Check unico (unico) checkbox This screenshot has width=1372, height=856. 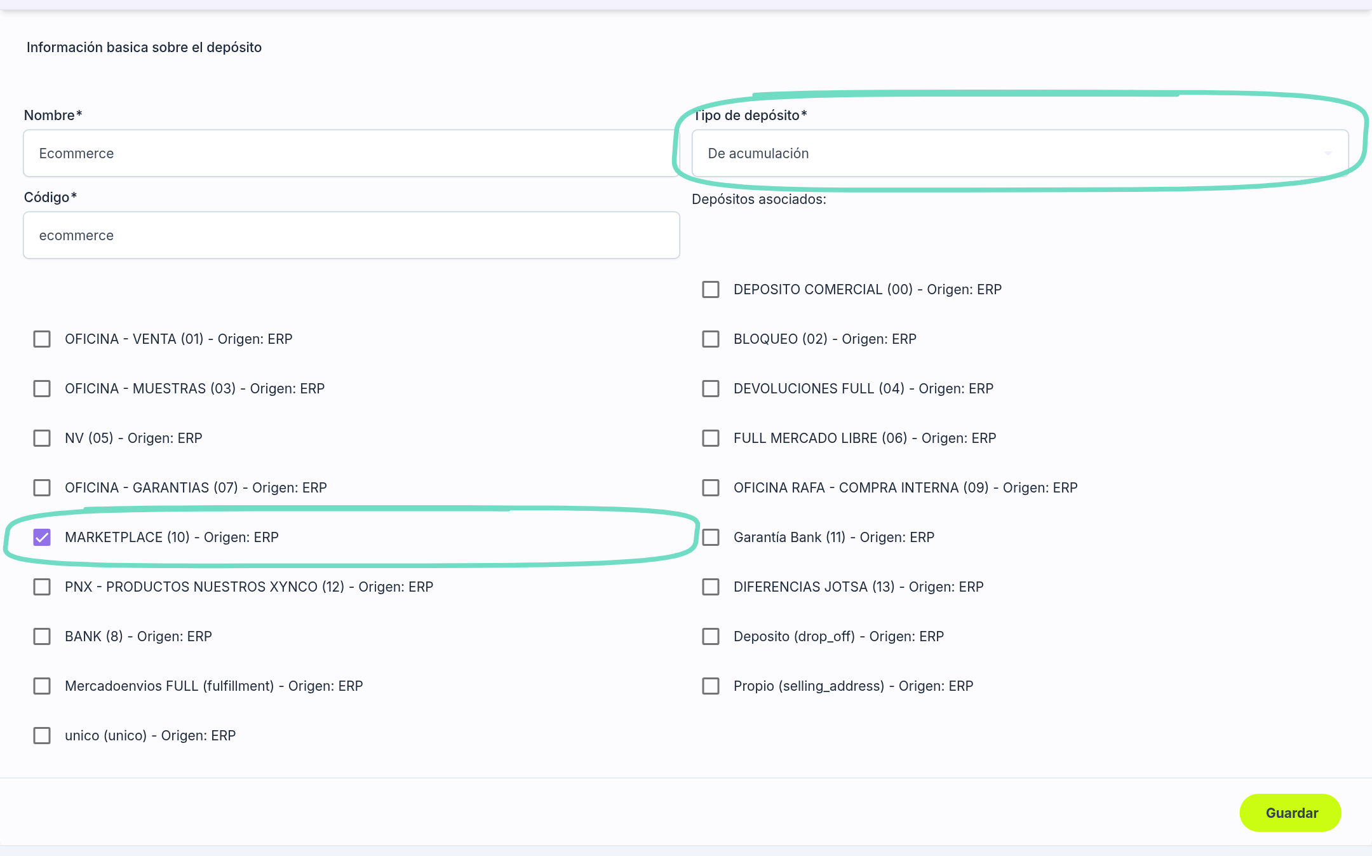pos(42,736)
